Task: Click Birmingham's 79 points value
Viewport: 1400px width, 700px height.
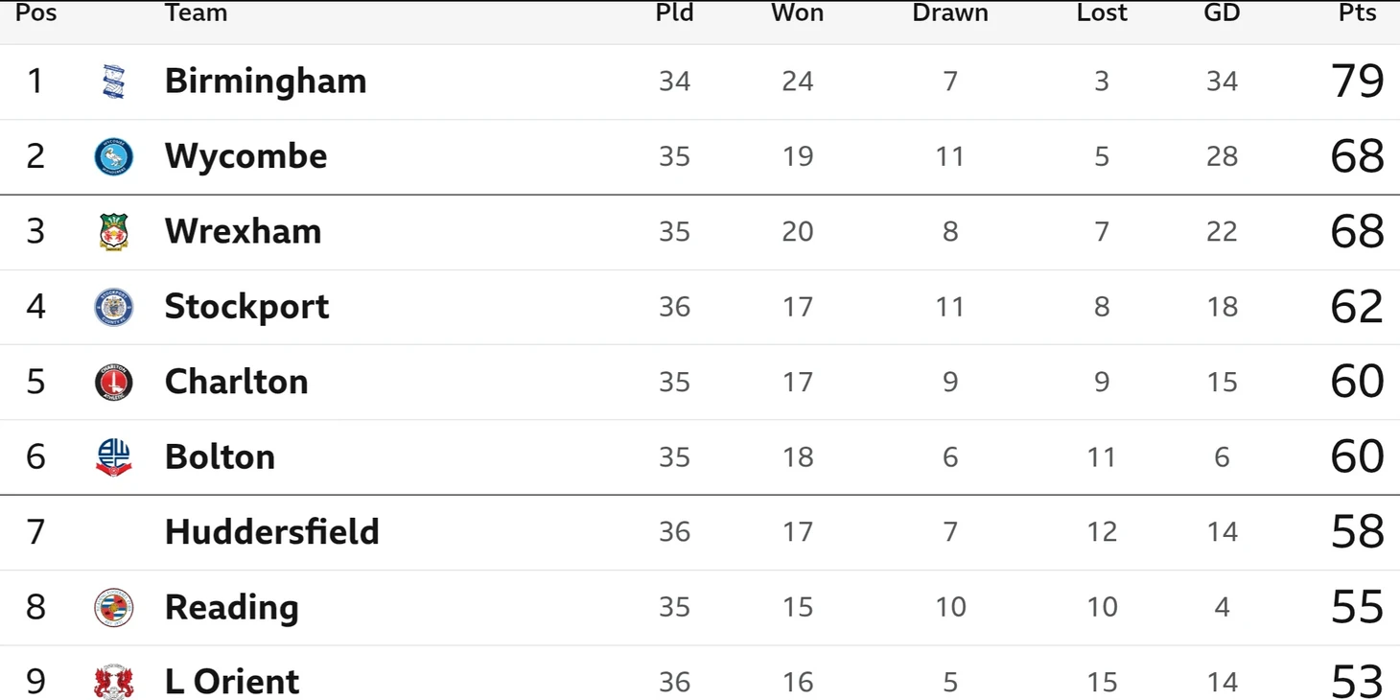Action: tap(1358, 82)
